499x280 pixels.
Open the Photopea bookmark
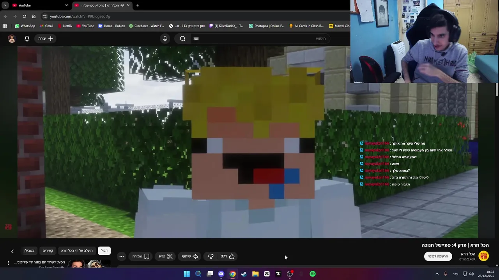(267, 26)
